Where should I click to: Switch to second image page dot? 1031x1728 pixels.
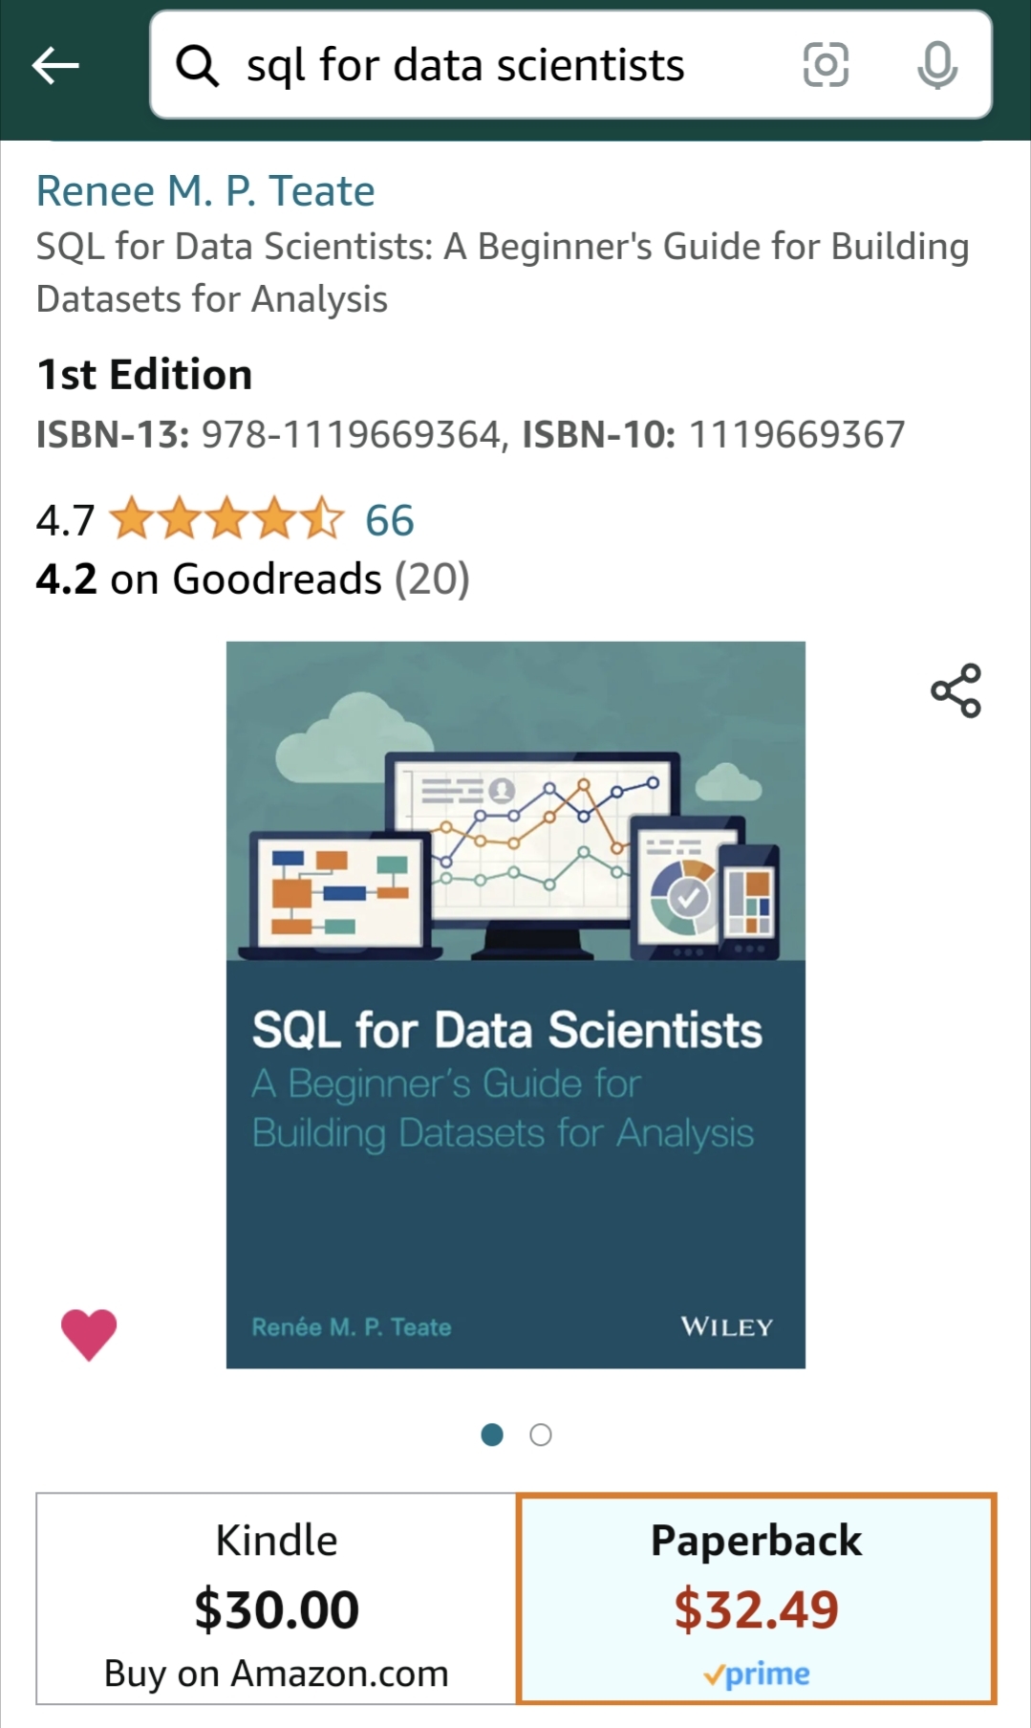pos(541,1434)
